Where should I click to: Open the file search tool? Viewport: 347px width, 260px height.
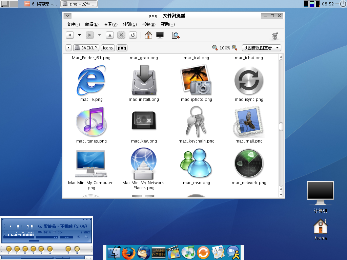coord(176,35)
